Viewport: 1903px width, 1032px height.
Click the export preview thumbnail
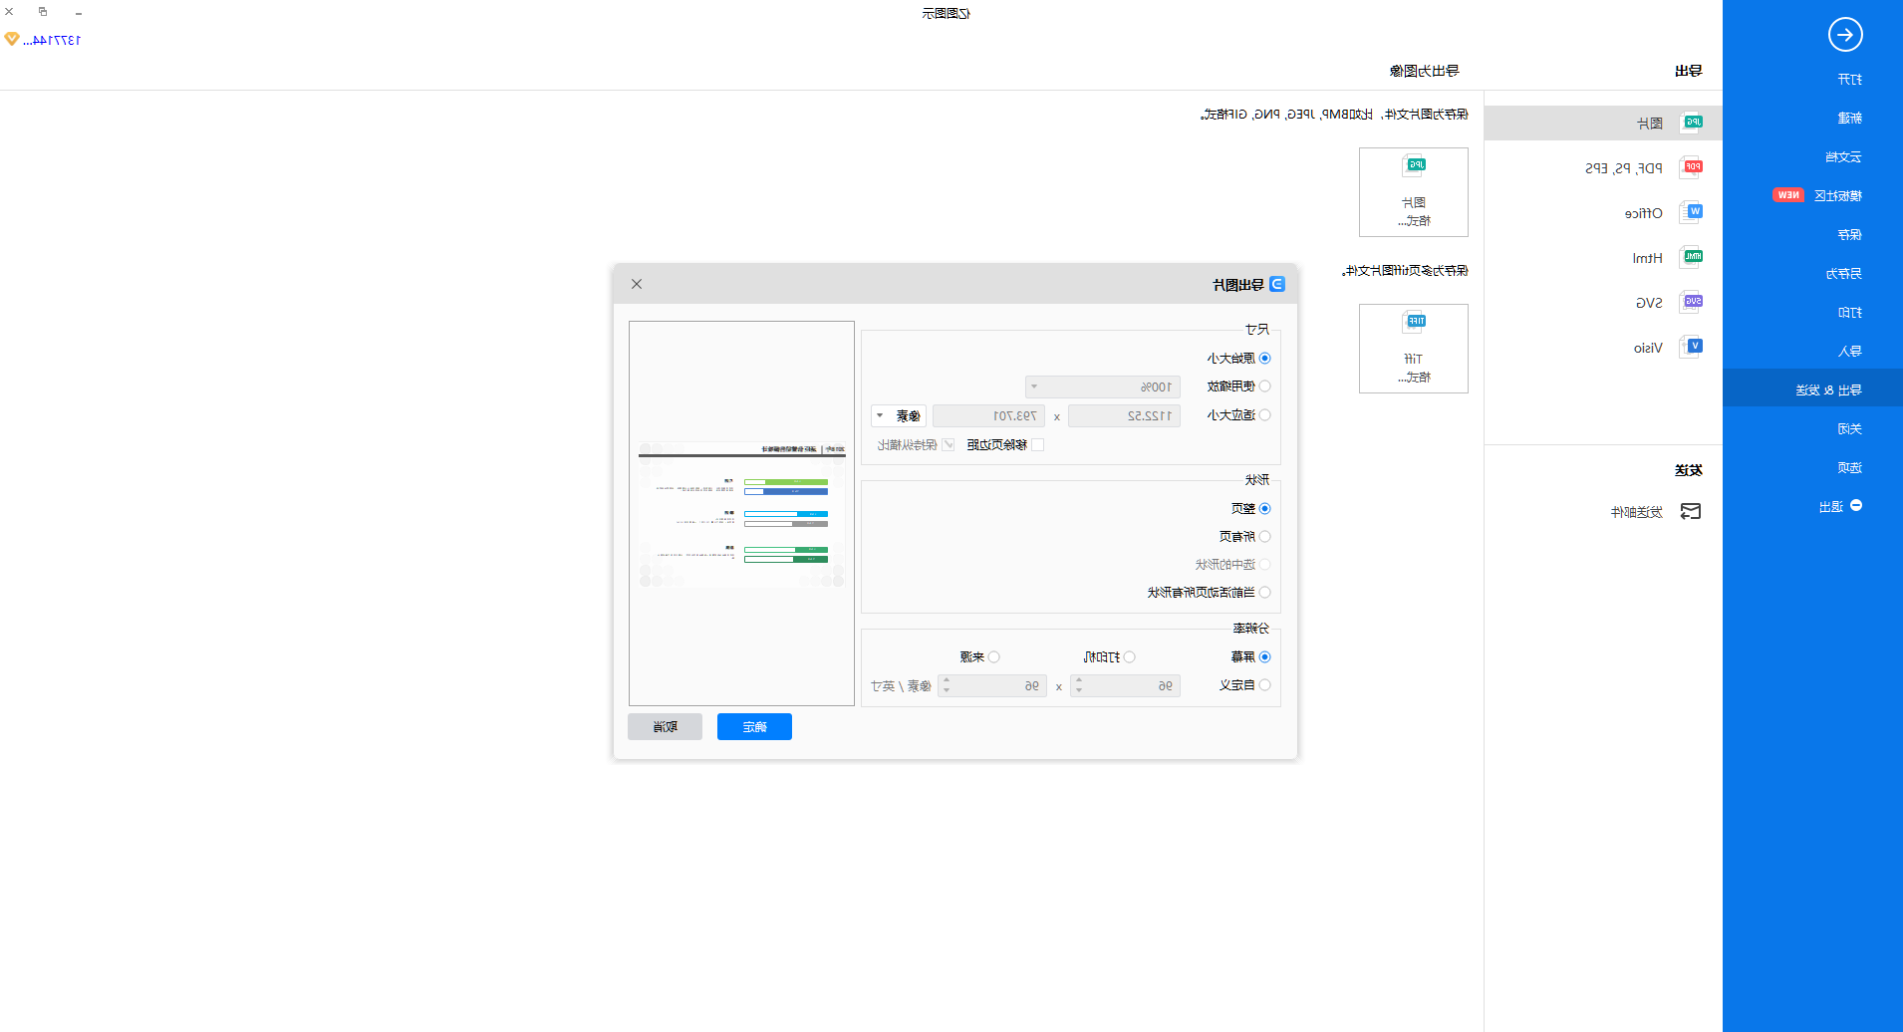(x=742, y=513)
